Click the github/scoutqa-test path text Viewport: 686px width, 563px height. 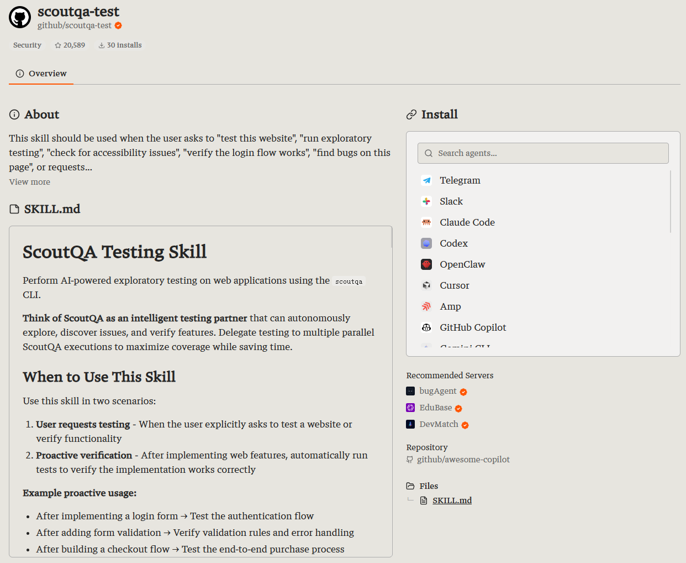tap(75, 25)
